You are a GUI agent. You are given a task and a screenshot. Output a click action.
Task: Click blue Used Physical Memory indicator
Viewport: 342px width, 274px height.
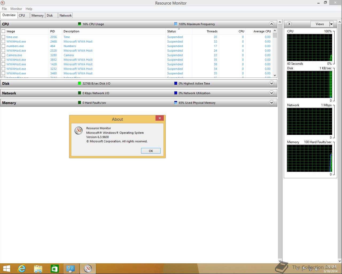tap(176, 103)
